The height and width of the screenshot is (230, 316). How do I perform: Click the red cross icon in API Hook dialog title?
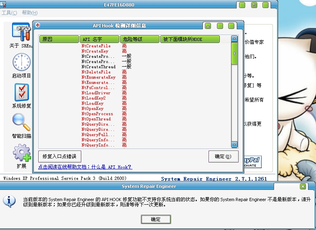click(37, 25)
